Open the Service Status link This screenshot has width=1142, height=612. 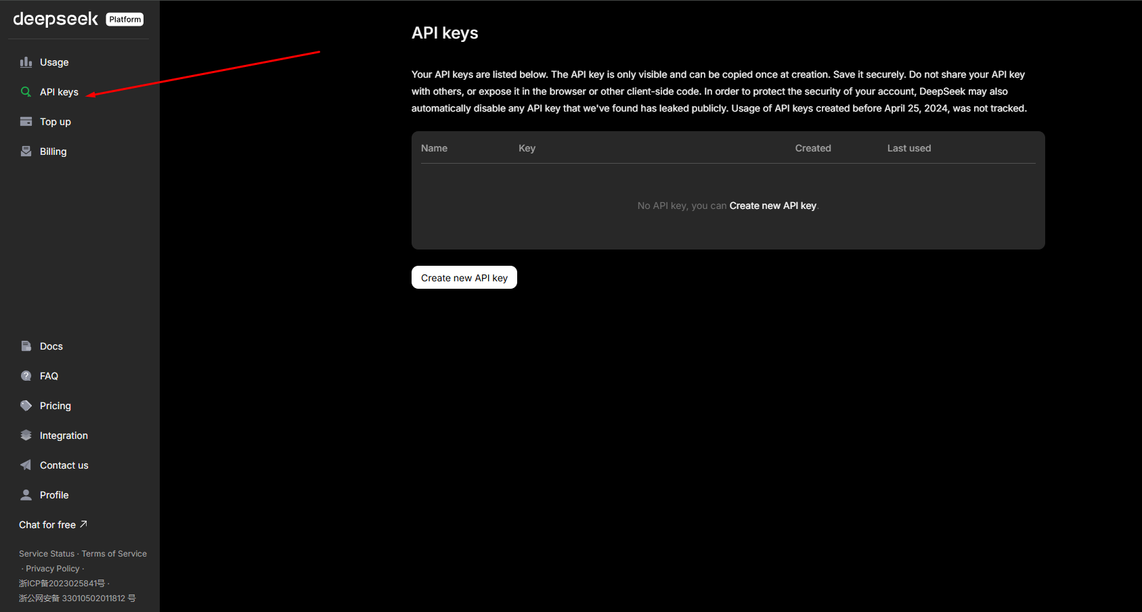[47, 554]
